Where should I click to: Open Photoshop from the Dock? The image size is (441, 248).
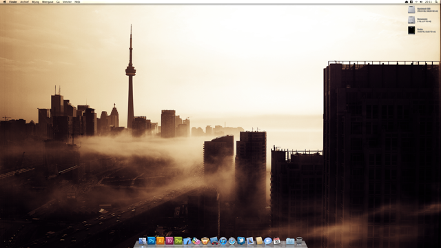coord(152,240)
